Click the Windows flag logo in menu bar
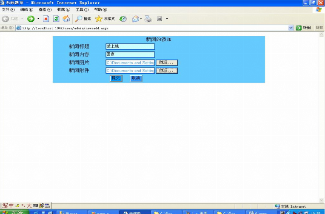This screenshot has height=214, width=325. click(319, 9)
